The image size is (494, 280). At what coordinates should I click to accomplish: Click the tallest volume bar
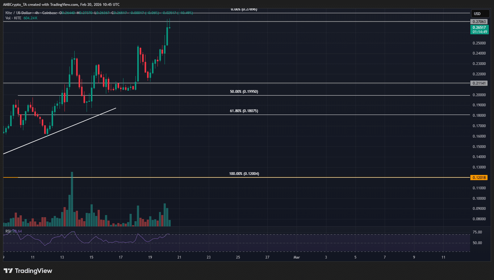click(x=72, y=200)
